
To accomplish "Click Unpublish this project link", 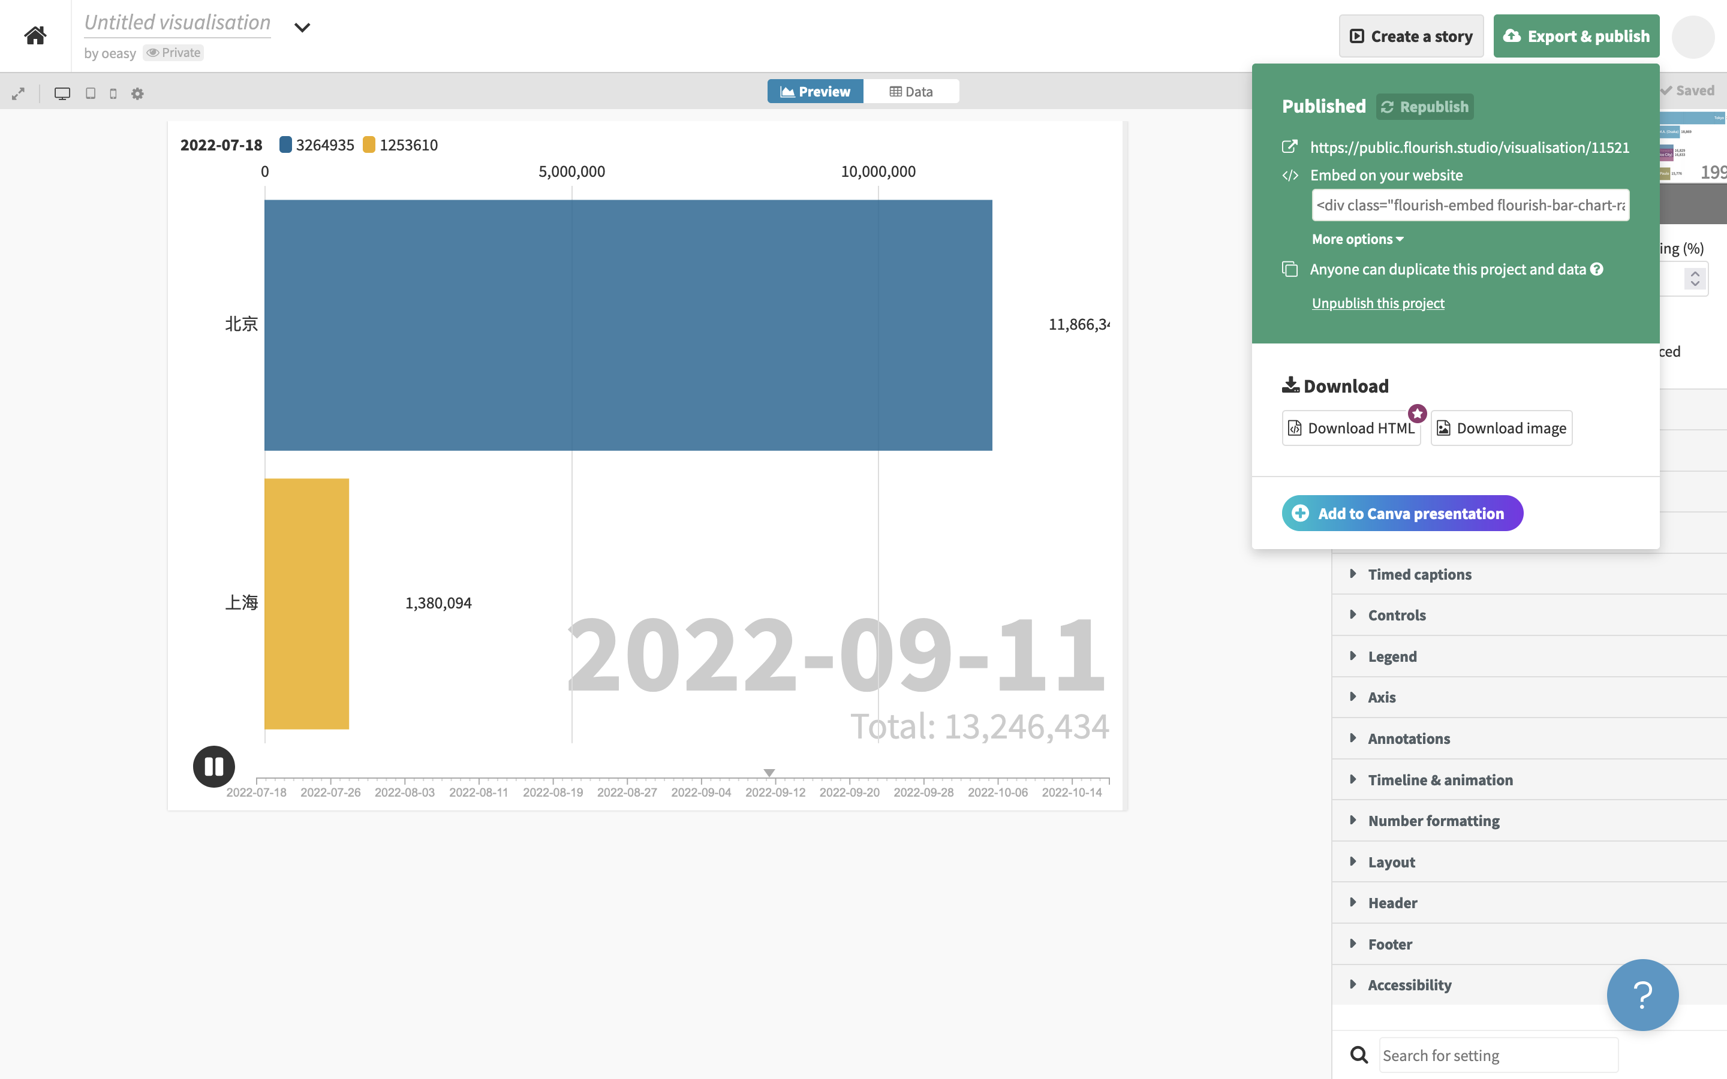I will tap(1377, 303).
